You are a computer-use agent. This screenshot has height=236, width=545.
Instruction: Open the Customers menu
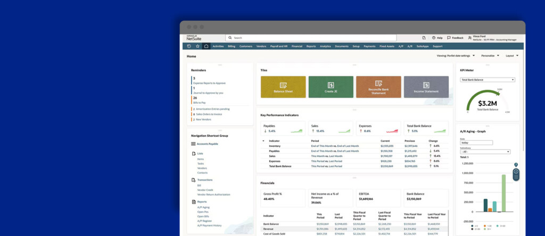click(246, 46)
